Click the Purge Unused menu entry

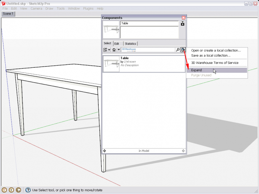[201, 75]
